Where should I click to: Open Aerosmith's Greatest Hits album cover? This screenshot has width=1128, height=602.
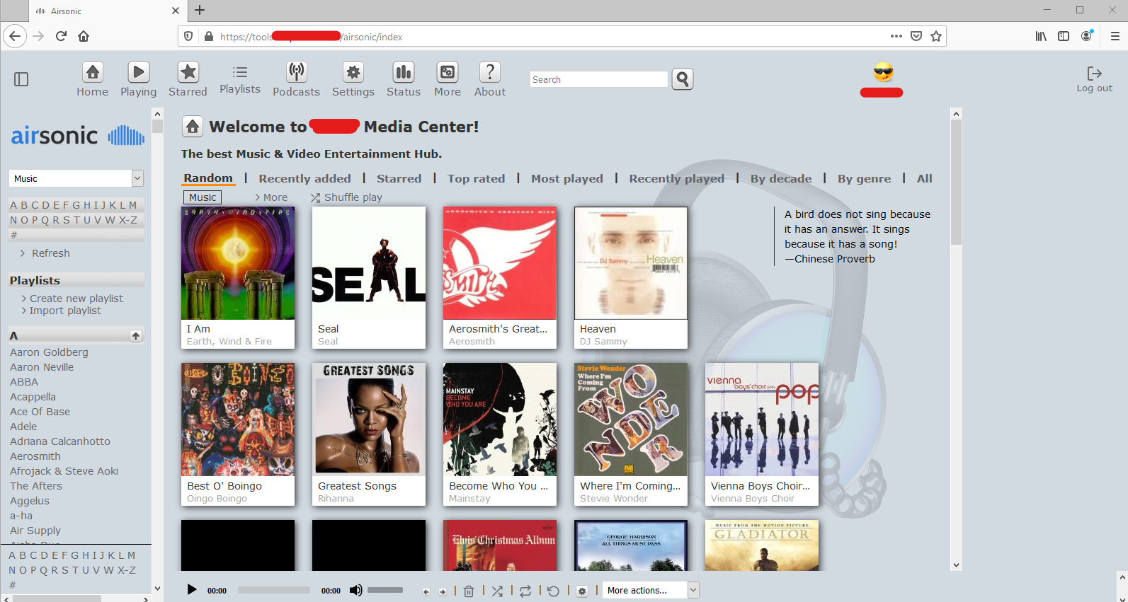pos(500,263)
